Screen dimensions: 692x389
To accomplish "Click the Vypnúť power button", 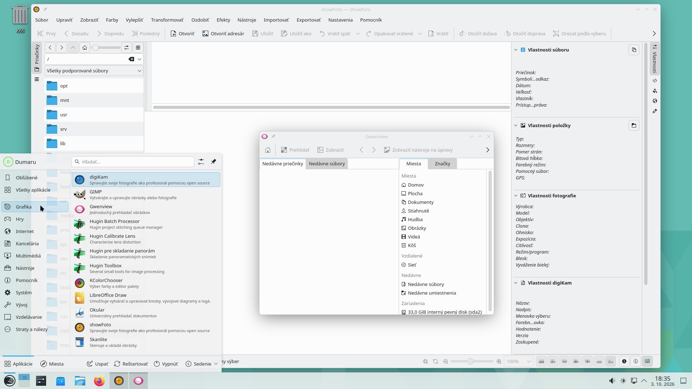I will [x=166, y=364].
